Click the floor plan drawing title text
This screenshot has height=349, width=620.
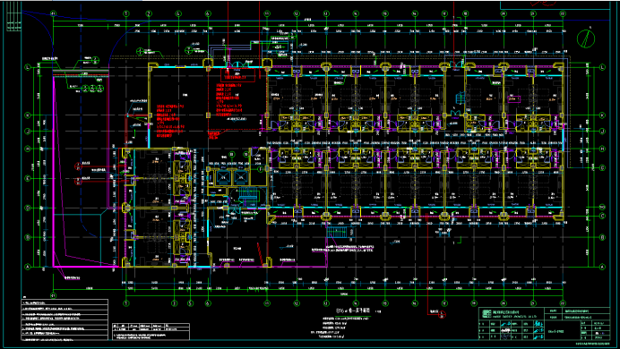[353, 311]
